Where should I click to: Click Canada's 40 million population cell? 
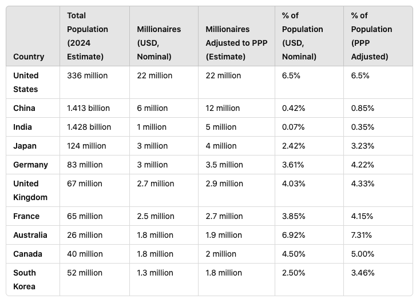tap(85, 254)
